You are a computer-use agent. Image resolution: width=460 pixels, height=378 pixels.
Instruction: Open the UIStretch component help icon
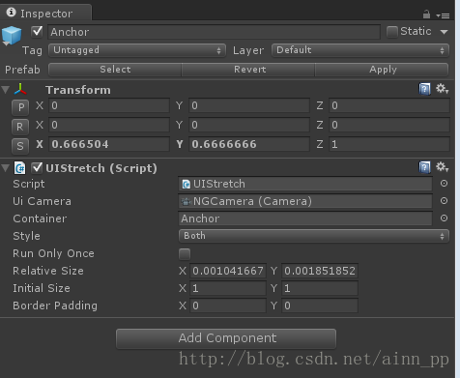click(424, 167)
